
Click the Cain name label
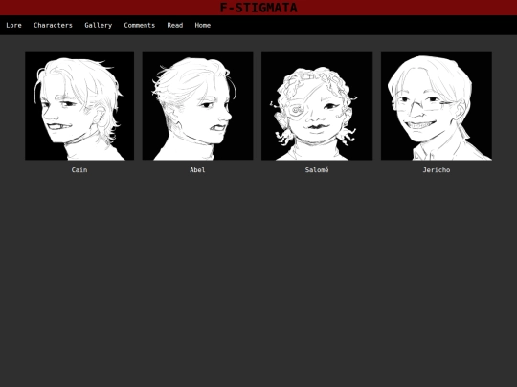click(x=79, y=170)
